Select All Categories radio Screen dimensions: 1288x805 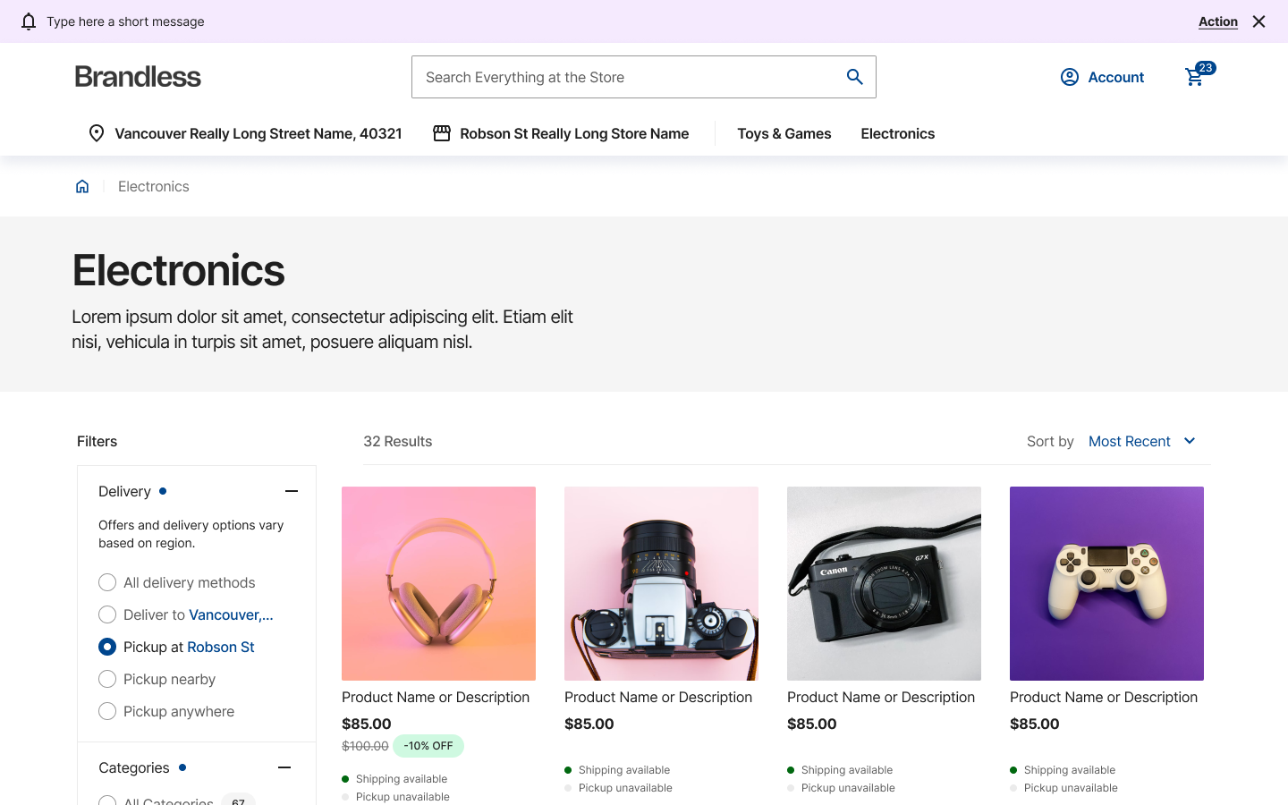click(107, 801)
